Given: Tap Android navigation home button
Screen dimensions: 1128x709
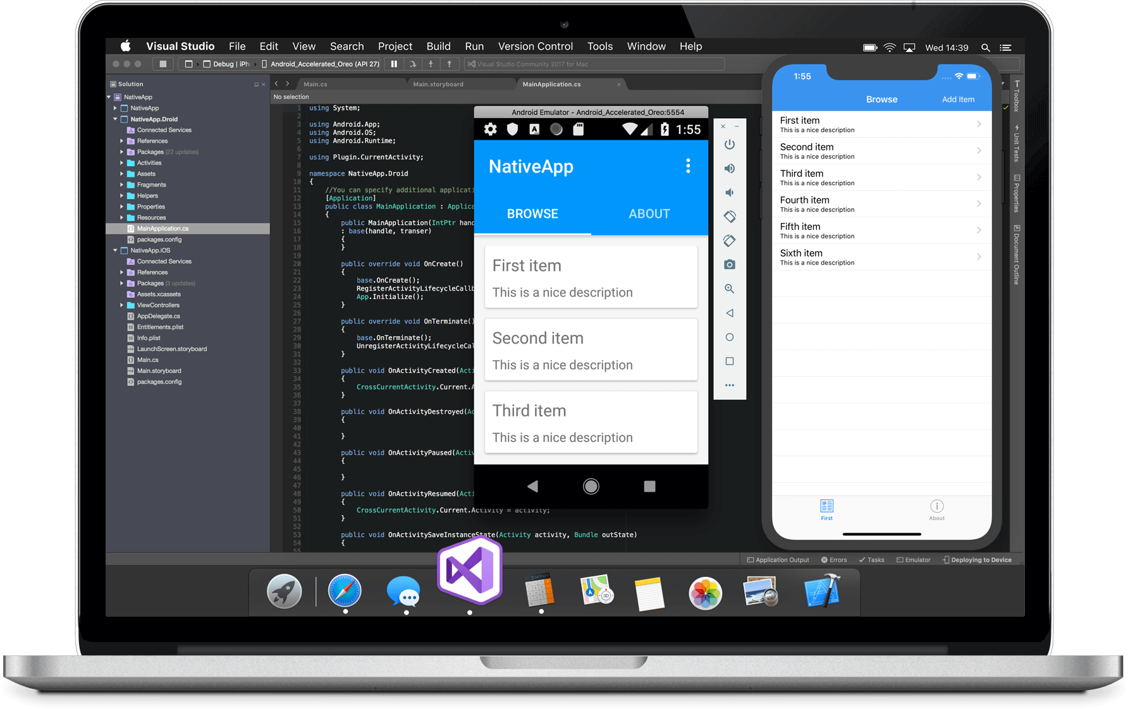Looking at the screenshot, I should pos(591,486).
